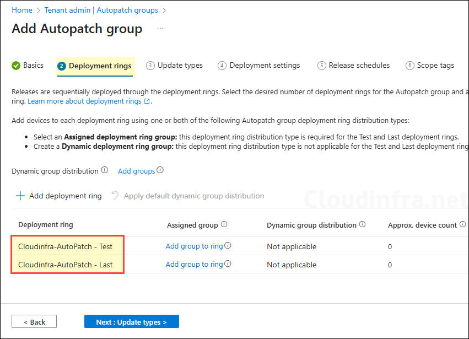Go to the Basics step tab
Viewport: 469px width, 339px height.
pyautogui.click(x=28, y=66)
